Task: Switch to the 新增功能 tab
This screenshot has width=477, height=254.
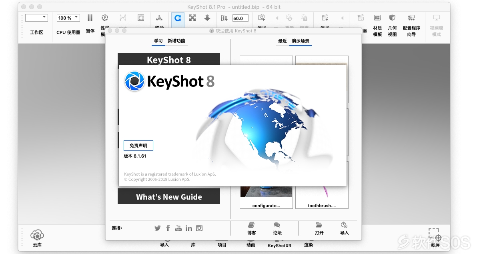Action: pyautogui.click(x=176, y=41)
